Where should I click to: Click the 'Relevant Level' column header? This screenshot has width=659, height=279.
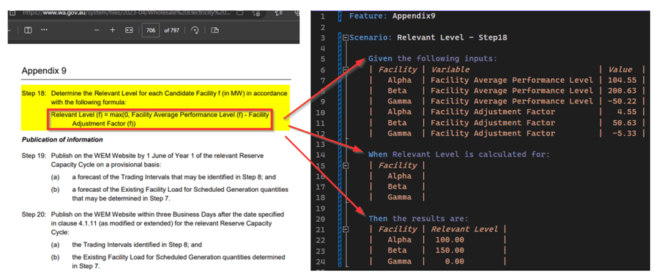[x=464, y=229]
